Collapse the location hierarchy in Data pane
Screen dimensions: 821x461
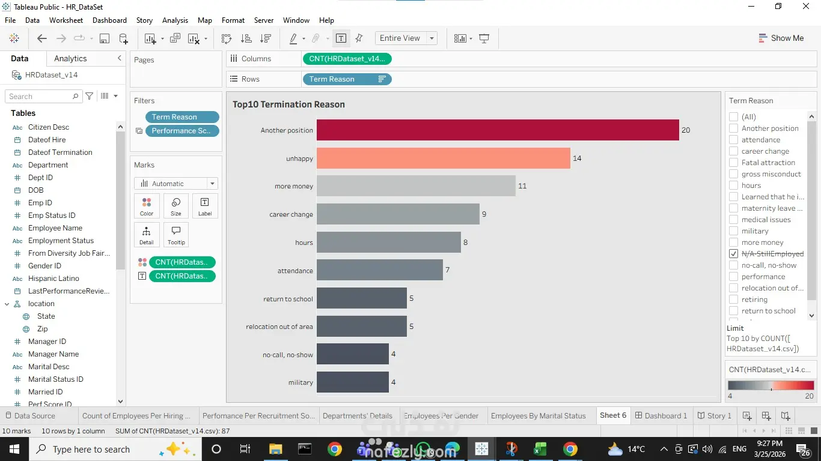7,304
